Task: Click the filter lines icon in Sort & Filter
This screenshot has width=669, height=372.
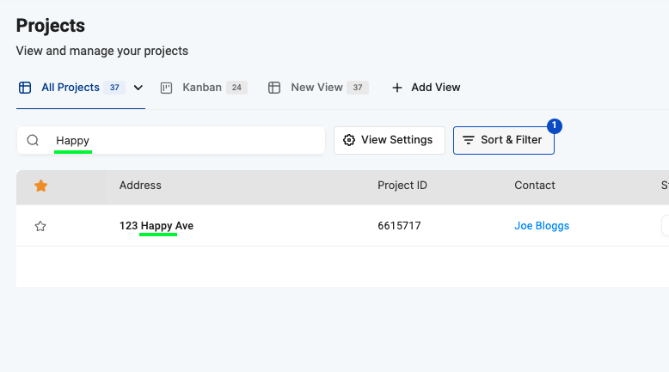Action: 469,140
